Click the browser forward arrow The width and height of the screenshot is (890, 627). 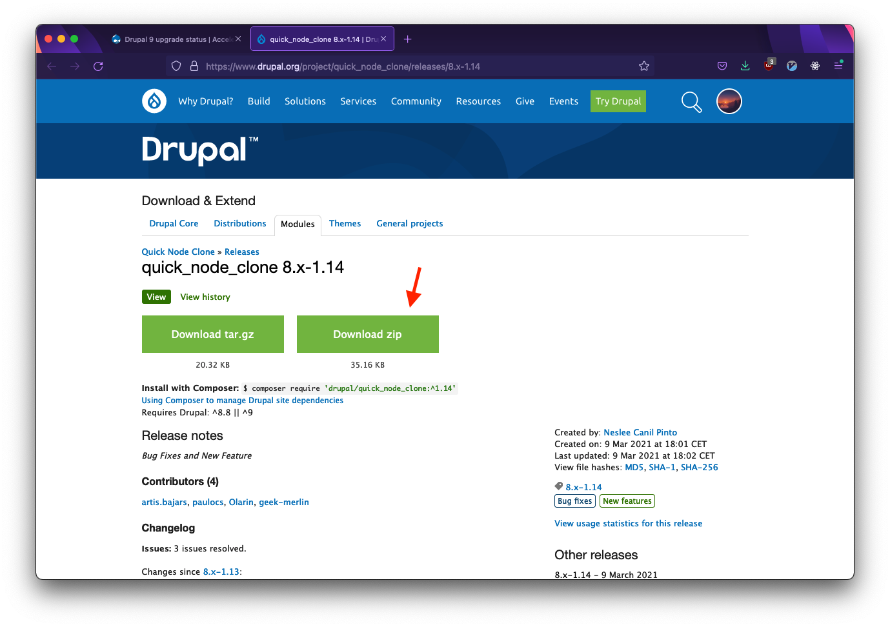75,66
